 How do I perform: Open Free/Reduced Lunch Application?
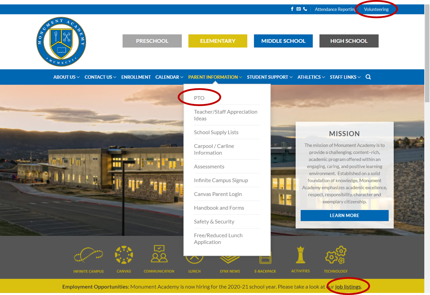click(x=218, y=239)
